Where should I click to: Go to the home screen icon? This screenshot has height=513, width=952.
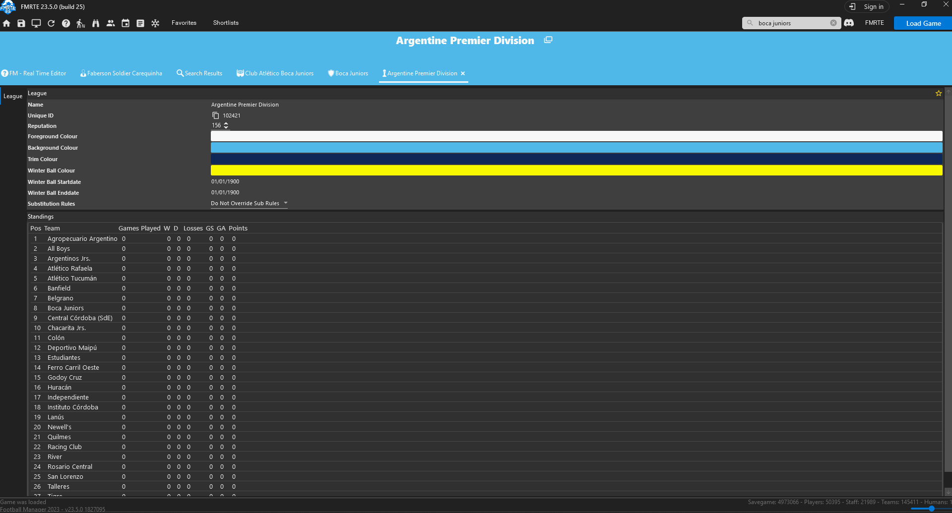tap(6, 23)
